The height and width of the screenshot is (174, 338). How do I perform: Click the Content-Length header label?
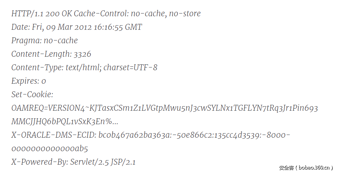(41, 54)
